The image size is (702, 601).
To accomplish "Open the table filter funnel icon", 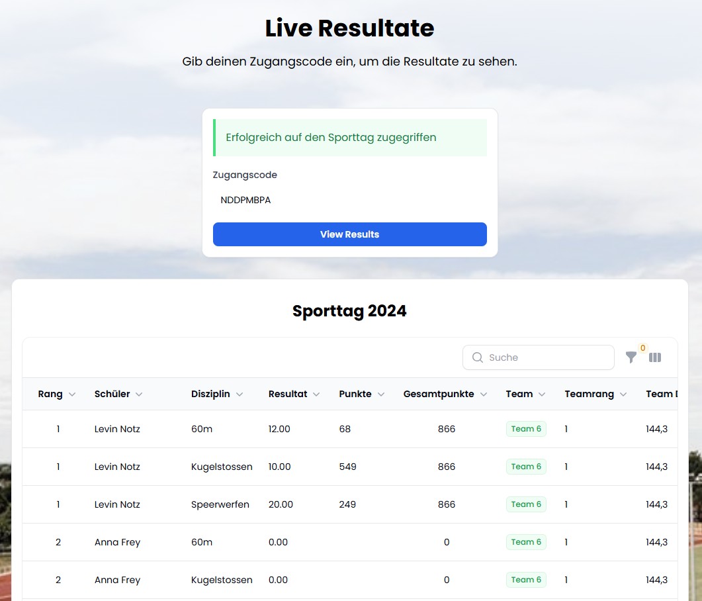I will tap(631, 357).
